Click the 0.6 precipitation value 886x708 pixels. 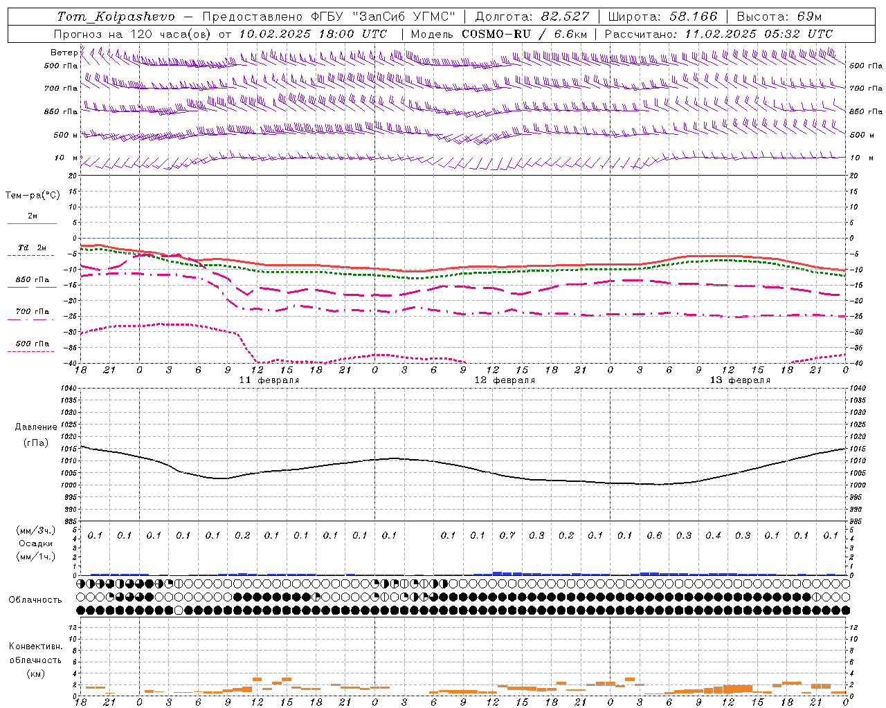pyautogui.click(x=654, y=535)
